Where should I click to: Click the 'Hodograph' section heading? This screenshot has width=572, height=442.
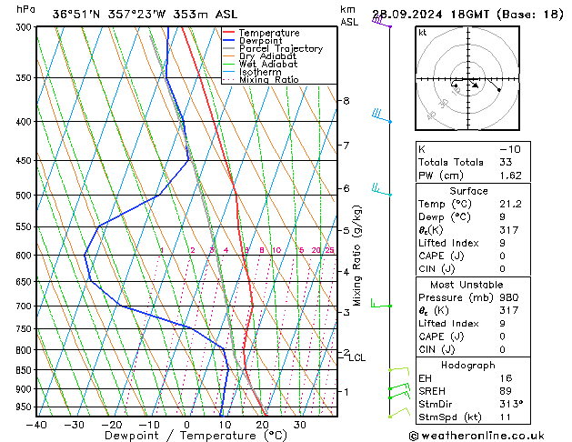468,366
